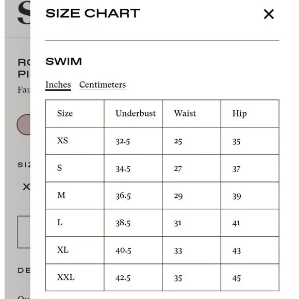Pick the mauve color swatch behind the panel
The height and width of the screenshot is (299, 299).
coord(23,125)
